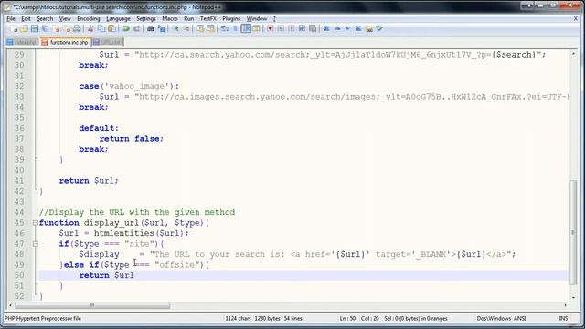Click the macro Playback icon
The height and width of the screenshot is (329, 585).
pyautogui.click(x=292, y=28)
